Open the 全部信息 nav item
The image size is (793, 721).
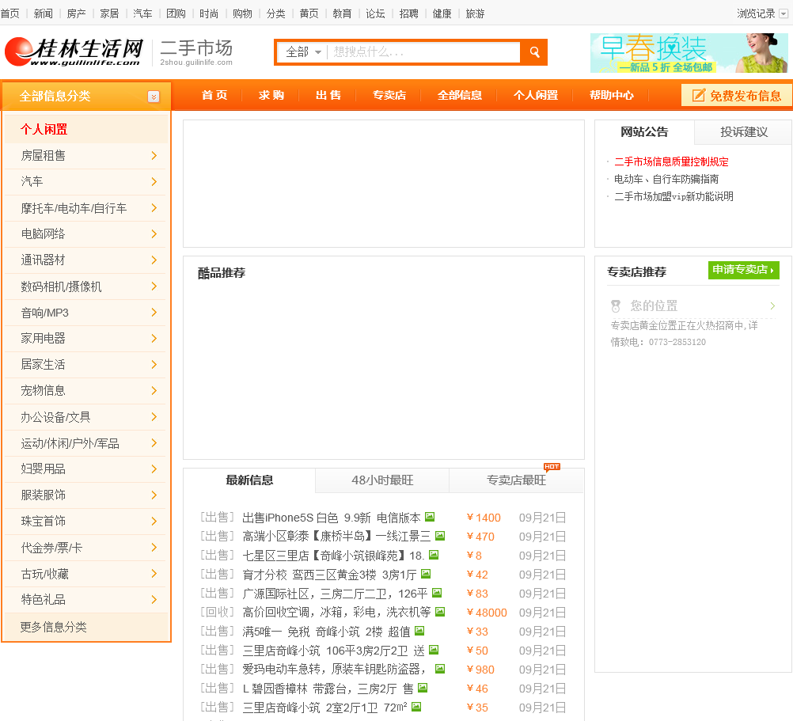459,95
